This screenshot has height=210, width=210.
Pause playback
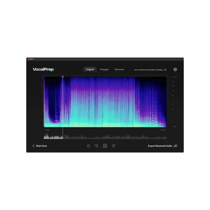coord(105,146)
